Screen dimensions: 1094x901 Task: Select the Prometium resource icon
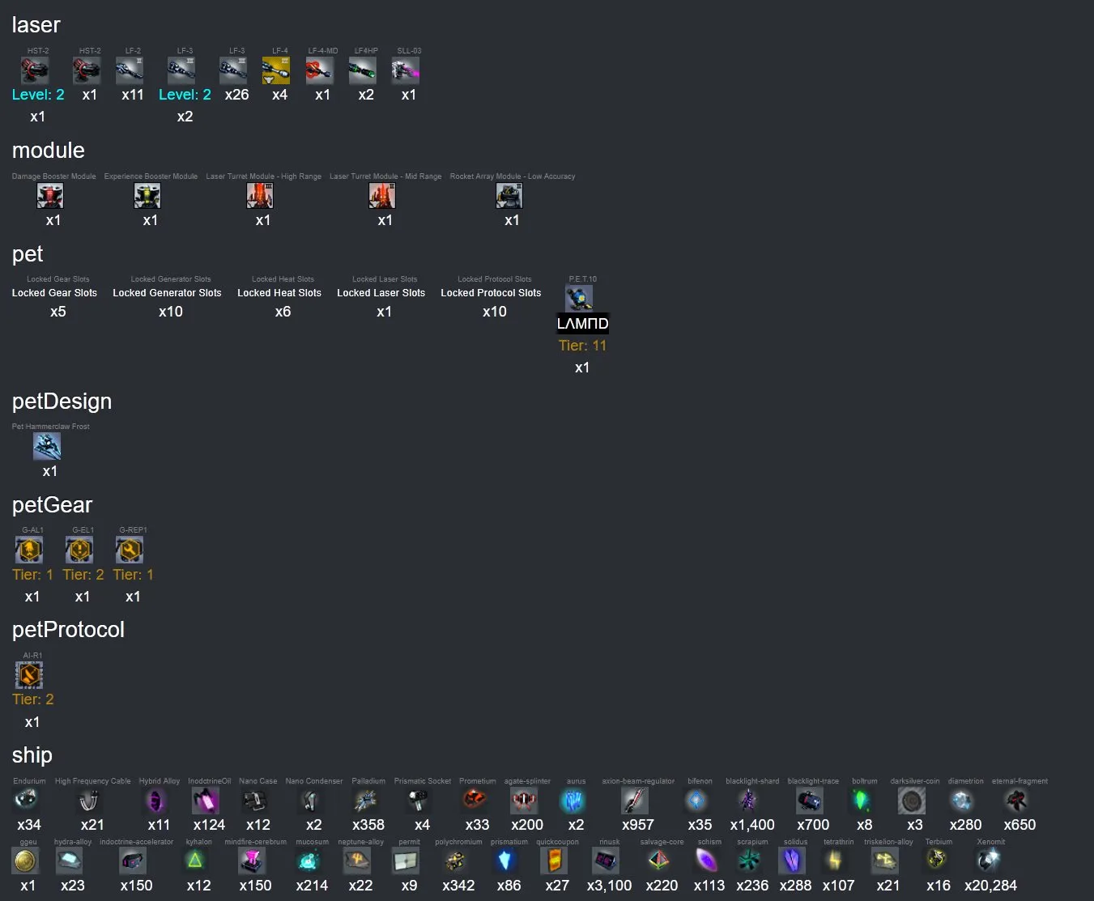coord(475,801)
